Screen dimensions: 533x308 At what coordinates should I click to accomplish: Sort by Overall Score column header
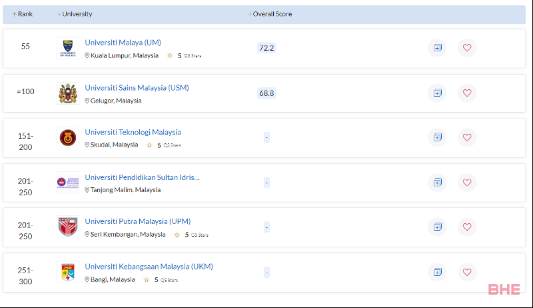(x=270, y=14)
